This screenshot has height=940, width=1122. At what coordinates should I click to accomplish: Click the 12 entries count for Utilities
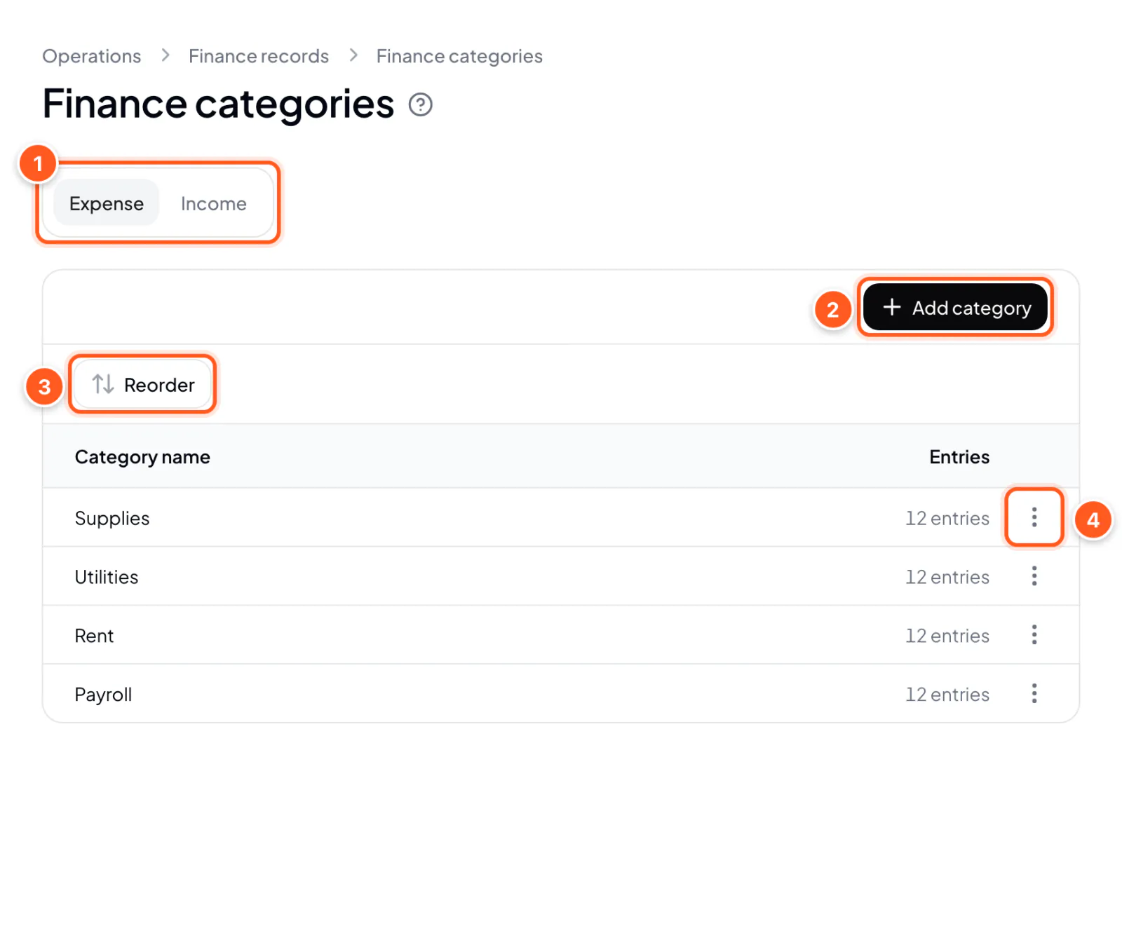click(947, 577)
